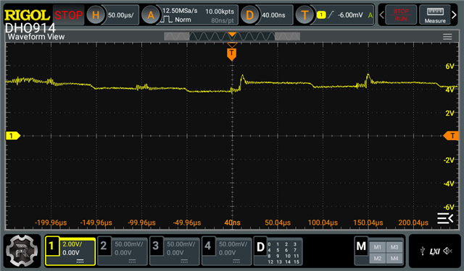This screenshot has height=271, width=464.
Task: Open the Delay (D) settings icon
Action: click(x=249, y=14)
